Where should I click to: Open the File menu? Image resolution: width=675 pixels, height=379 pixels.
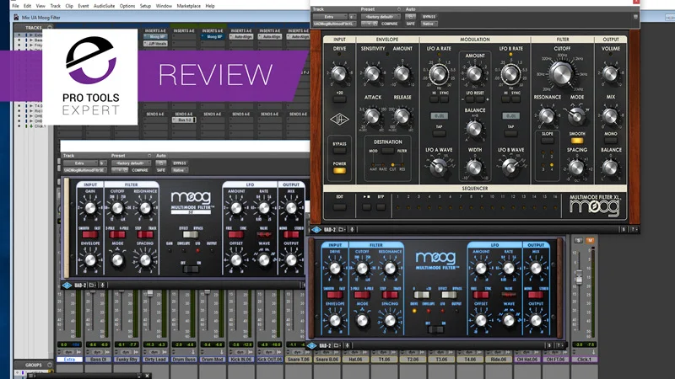click(15, 6)
